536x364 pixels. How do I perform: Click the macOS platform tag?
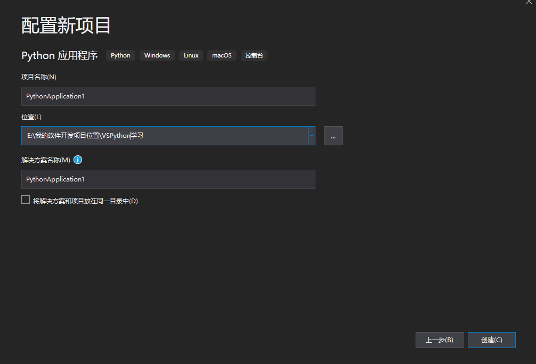point(222,55)
